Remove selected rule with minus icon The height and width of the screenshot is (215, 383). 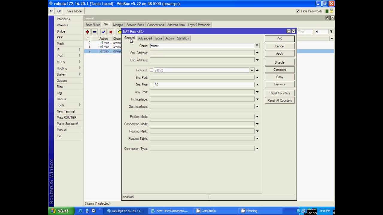[95, 32]
